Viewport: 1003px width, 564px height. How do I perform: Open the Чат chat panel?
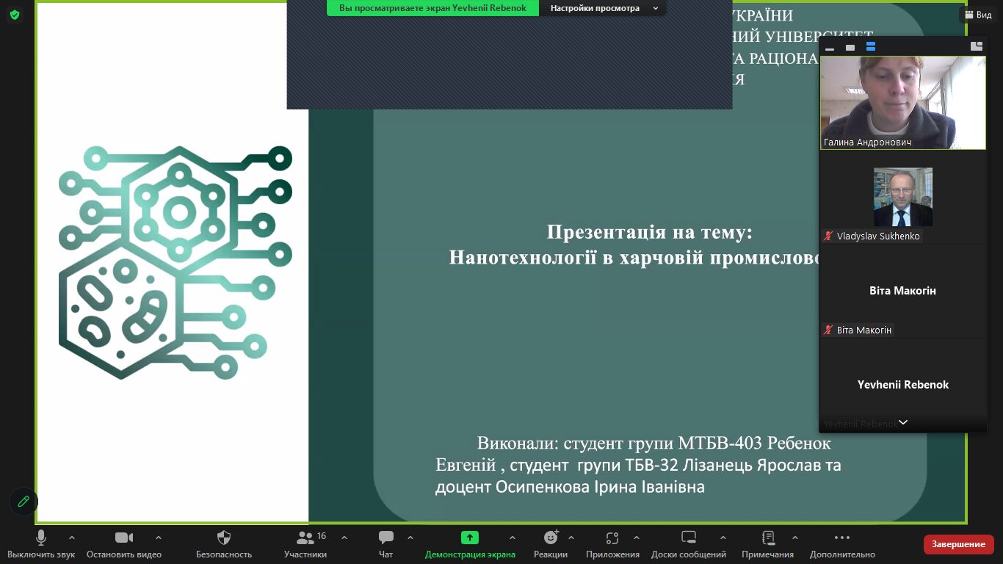click(386, 543)
